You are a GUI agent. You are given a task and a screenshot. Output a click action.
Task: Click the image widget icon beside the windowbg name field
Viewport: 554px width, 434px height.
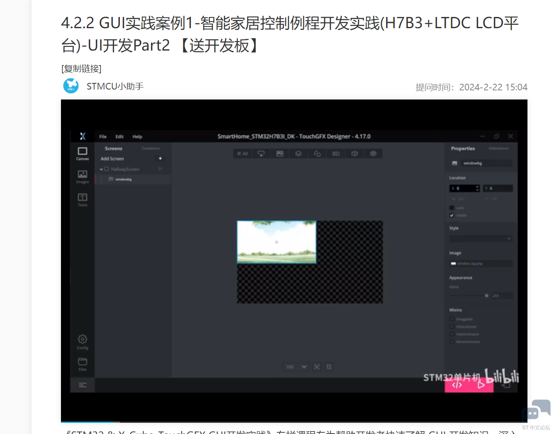point(454,163)
